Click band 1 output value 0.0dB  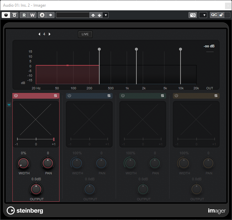coord(36,179)
